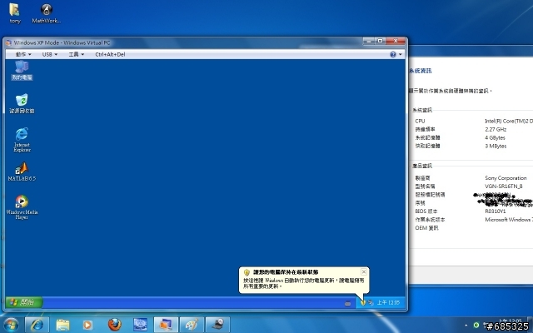Screen dimensions: 533x333
Task: Click the yellow security shield tray icon in XP
Action: pos(363,302)
